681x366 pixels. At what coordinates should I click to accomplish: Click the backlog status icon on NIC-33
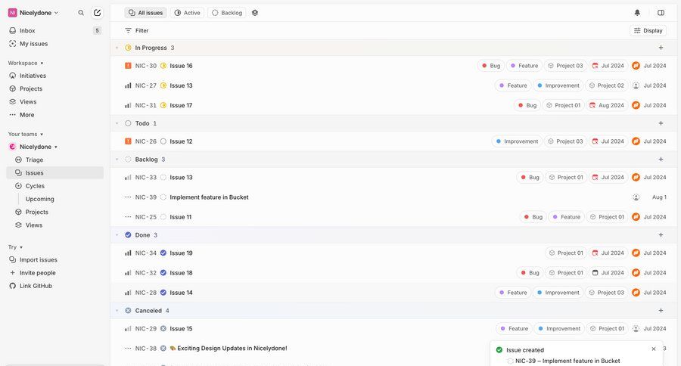click(x=163, y=178)
